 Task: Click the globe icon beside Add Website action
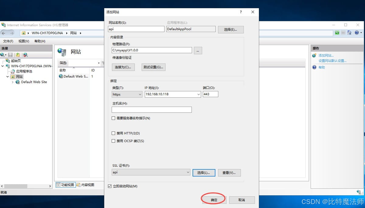[x=314, y=55]
